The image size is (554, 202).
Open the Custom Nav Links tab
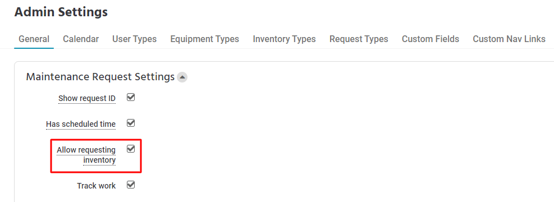point(509,39)
